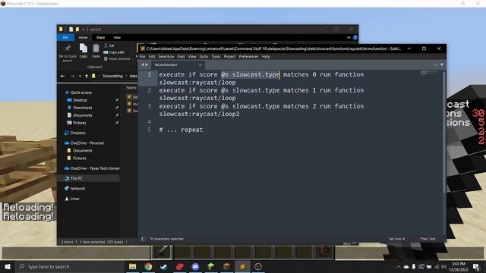Click Copy path in Explorer ribbon
The image size is (486, 273).
(x=114, y=52)
